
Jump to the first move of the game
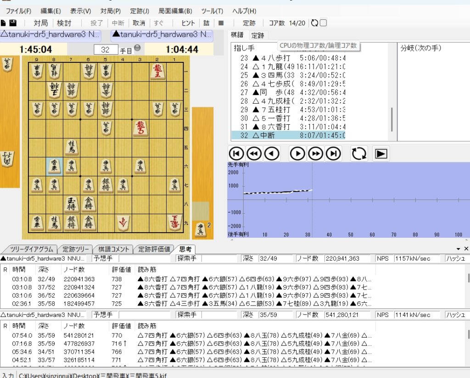point(236,154)
